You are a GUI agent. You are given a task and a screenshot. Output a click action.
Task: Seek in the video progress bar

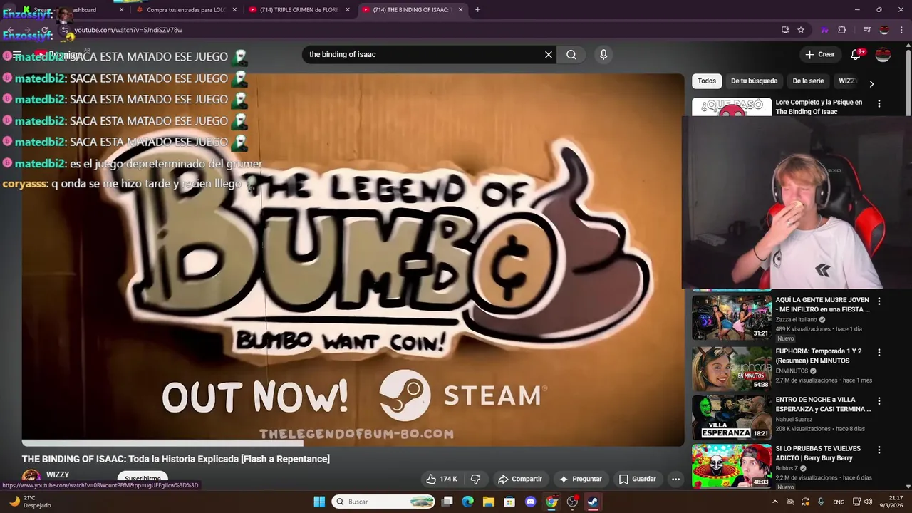353,443
